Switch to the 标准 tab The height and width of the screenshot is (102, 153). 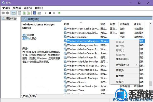pos(32,96)
